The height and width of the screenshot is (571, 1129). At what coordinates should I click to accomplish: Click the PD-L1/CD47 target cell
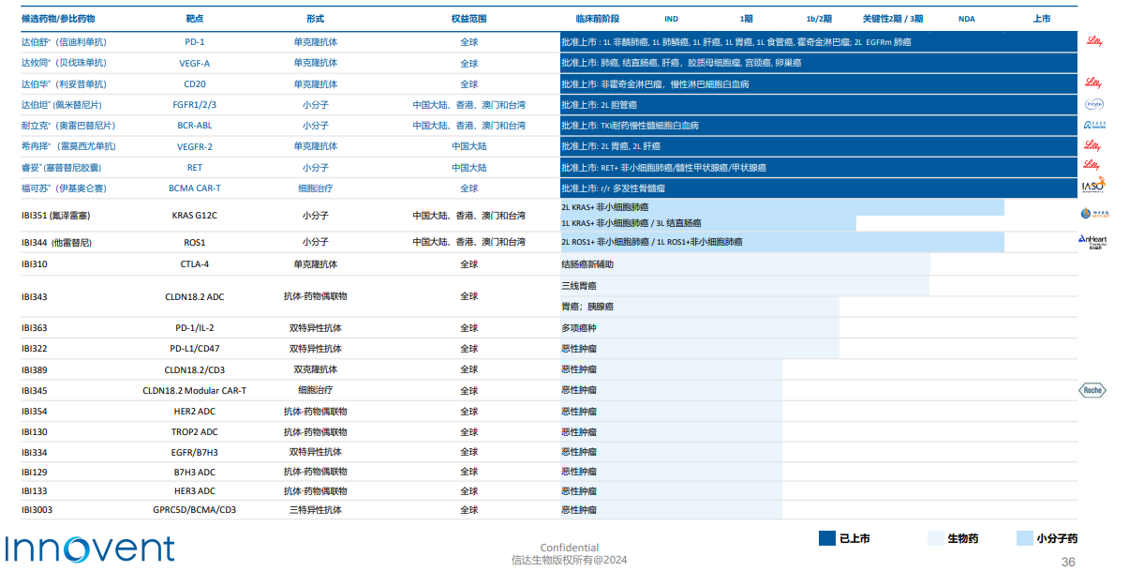coord(195,349)
